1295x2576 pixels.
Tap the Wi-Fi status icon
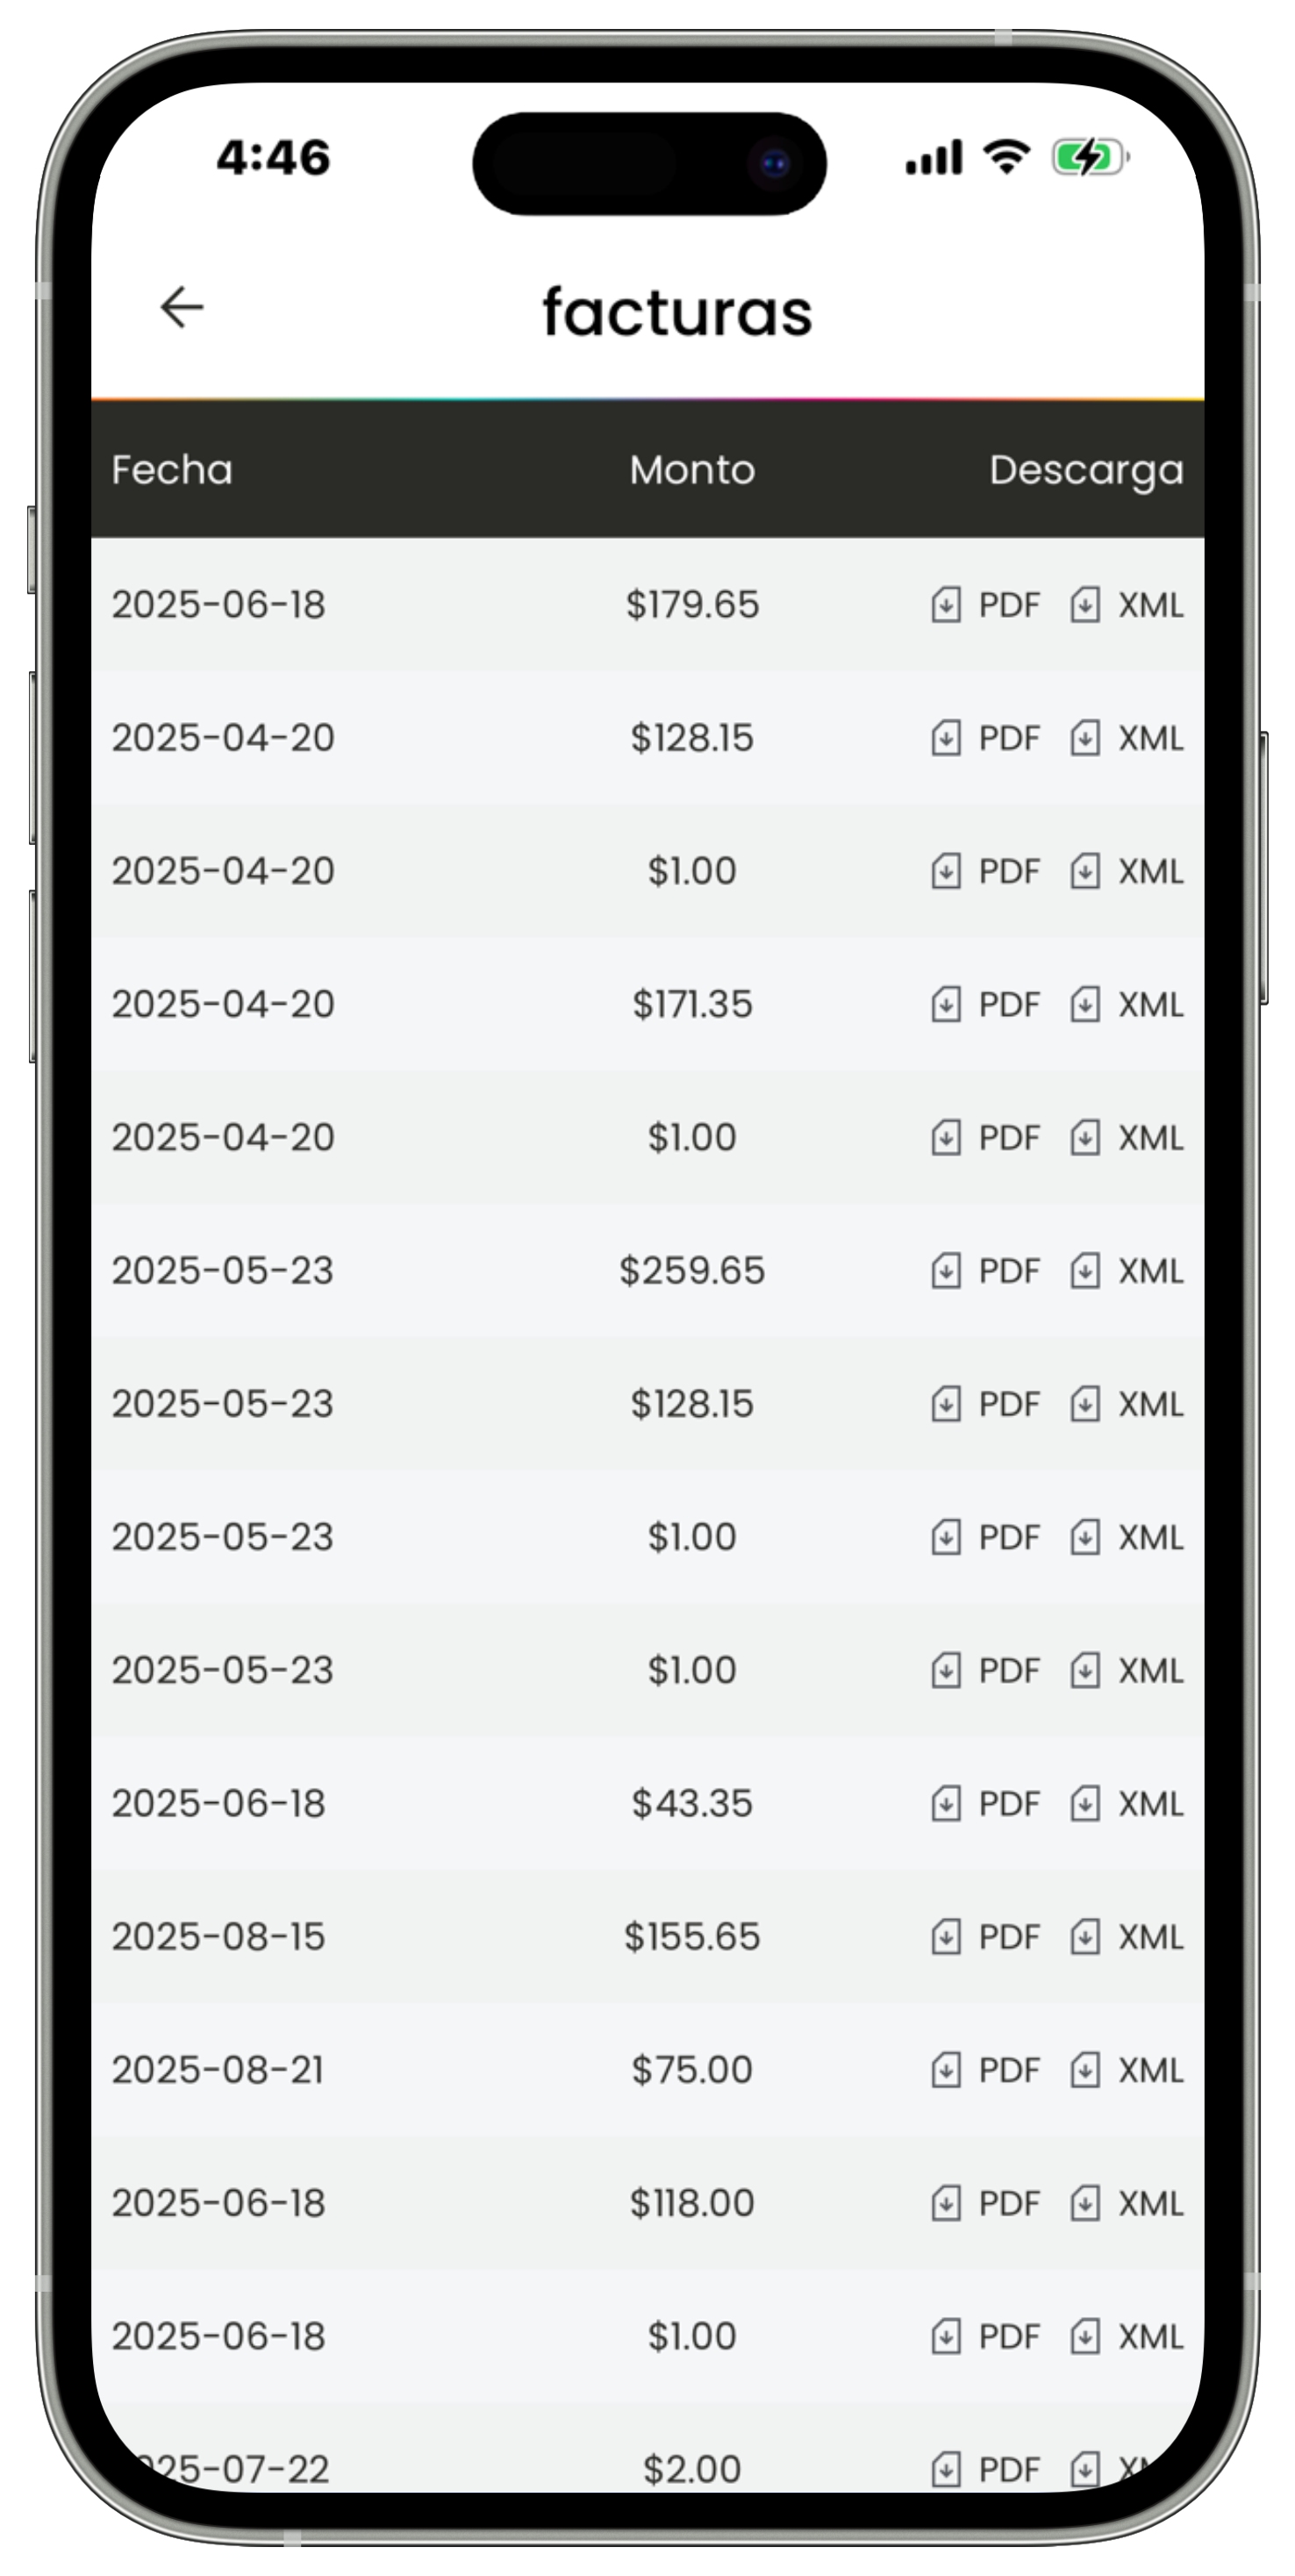[x=1006, y=157]
